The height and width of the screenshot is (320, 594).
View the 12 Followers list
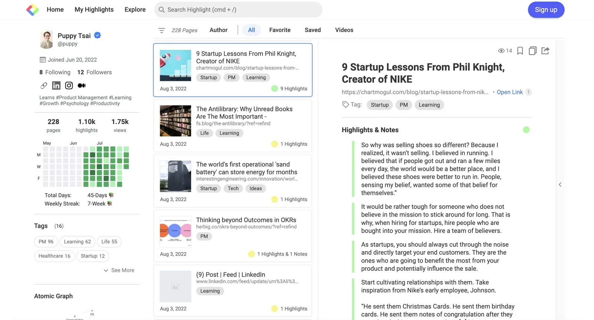click(x=94, y=72)
